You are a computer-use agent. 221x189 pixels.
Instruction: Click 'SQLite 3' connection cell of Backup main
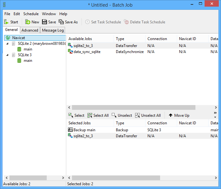(154, 130)
